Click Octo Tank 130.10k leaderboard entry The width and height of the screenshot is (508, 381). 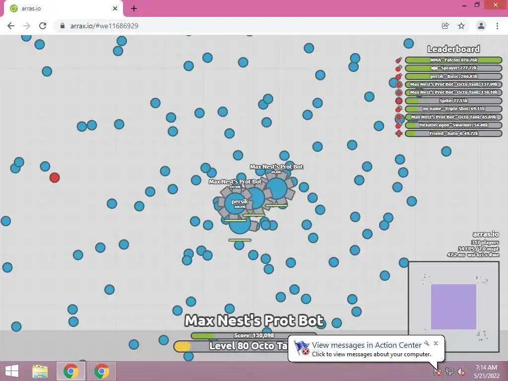tap(453, 92)
